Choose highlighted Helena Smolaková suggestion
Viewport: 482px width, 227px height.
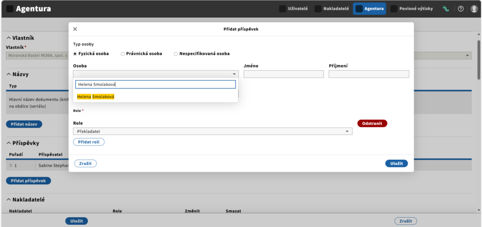click(96, 97)
